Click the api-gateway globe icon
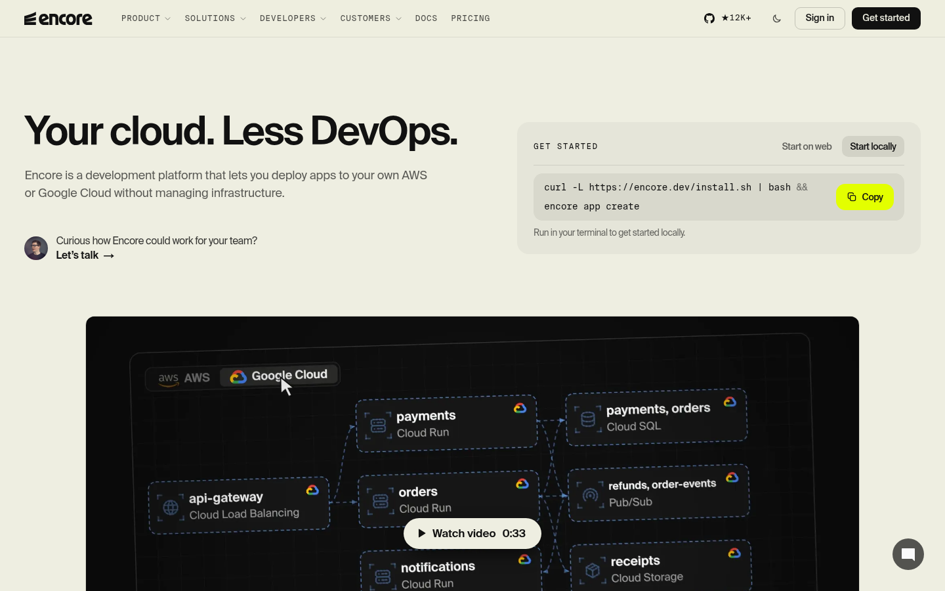Viewport: 945px width, 591px height. (171, 508)
